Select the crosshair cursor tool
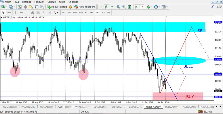The image size is (223, 114). click(9, 13)
